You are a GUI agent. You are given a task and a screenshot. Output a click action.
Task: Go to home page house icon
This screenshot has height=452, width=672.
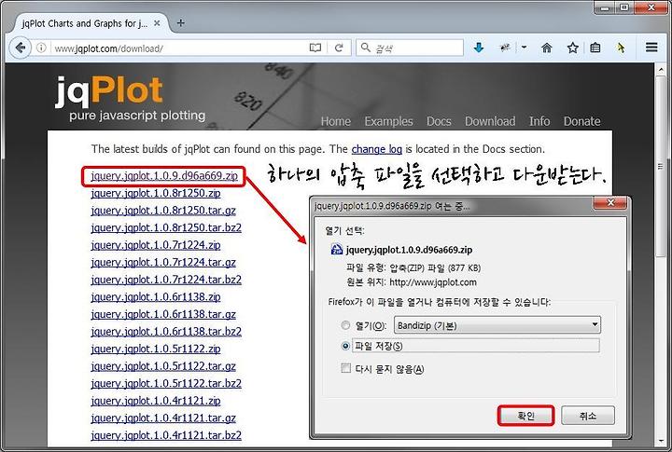point(546,48)
